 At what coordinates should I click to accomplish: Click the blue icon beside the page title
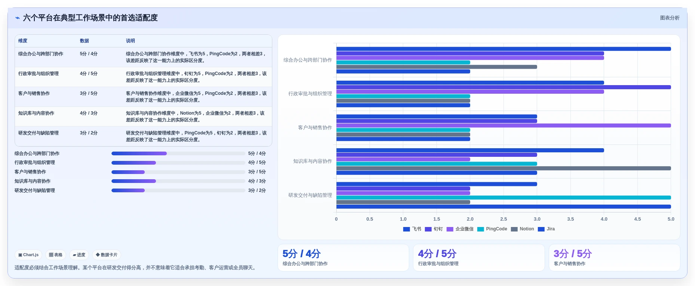click(x=17, y=18)
